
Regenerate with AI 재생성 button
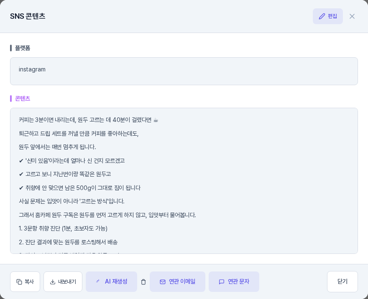click(111, 281)
